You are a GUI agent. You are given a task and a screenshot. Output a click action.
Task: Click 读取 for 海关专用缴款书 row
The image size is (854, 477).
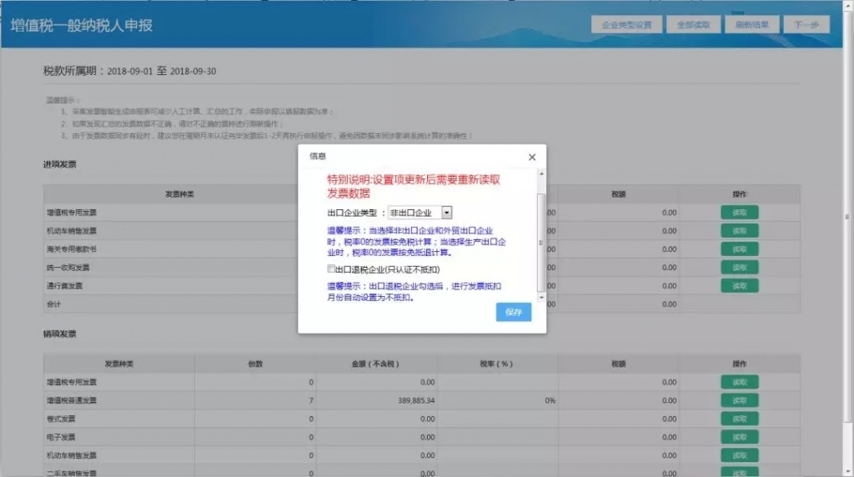739,249
